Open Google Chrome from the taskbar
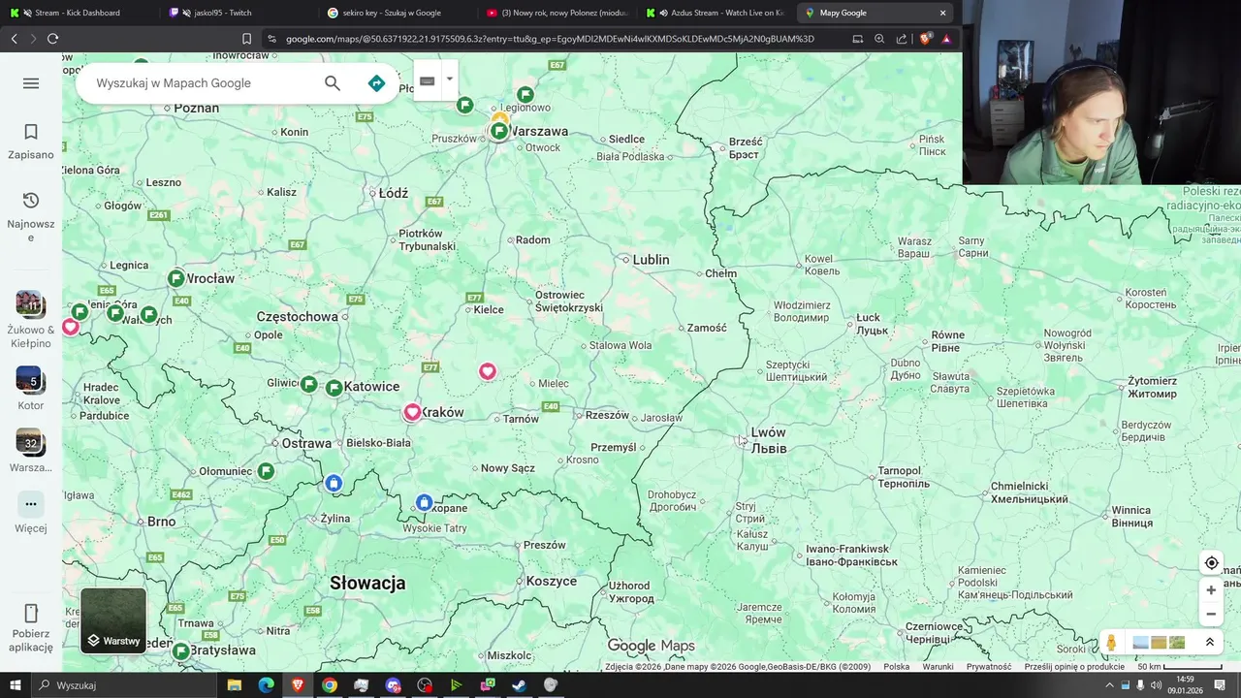The width and height of the screenshot is (1241, 698). [x=330, y=685]
